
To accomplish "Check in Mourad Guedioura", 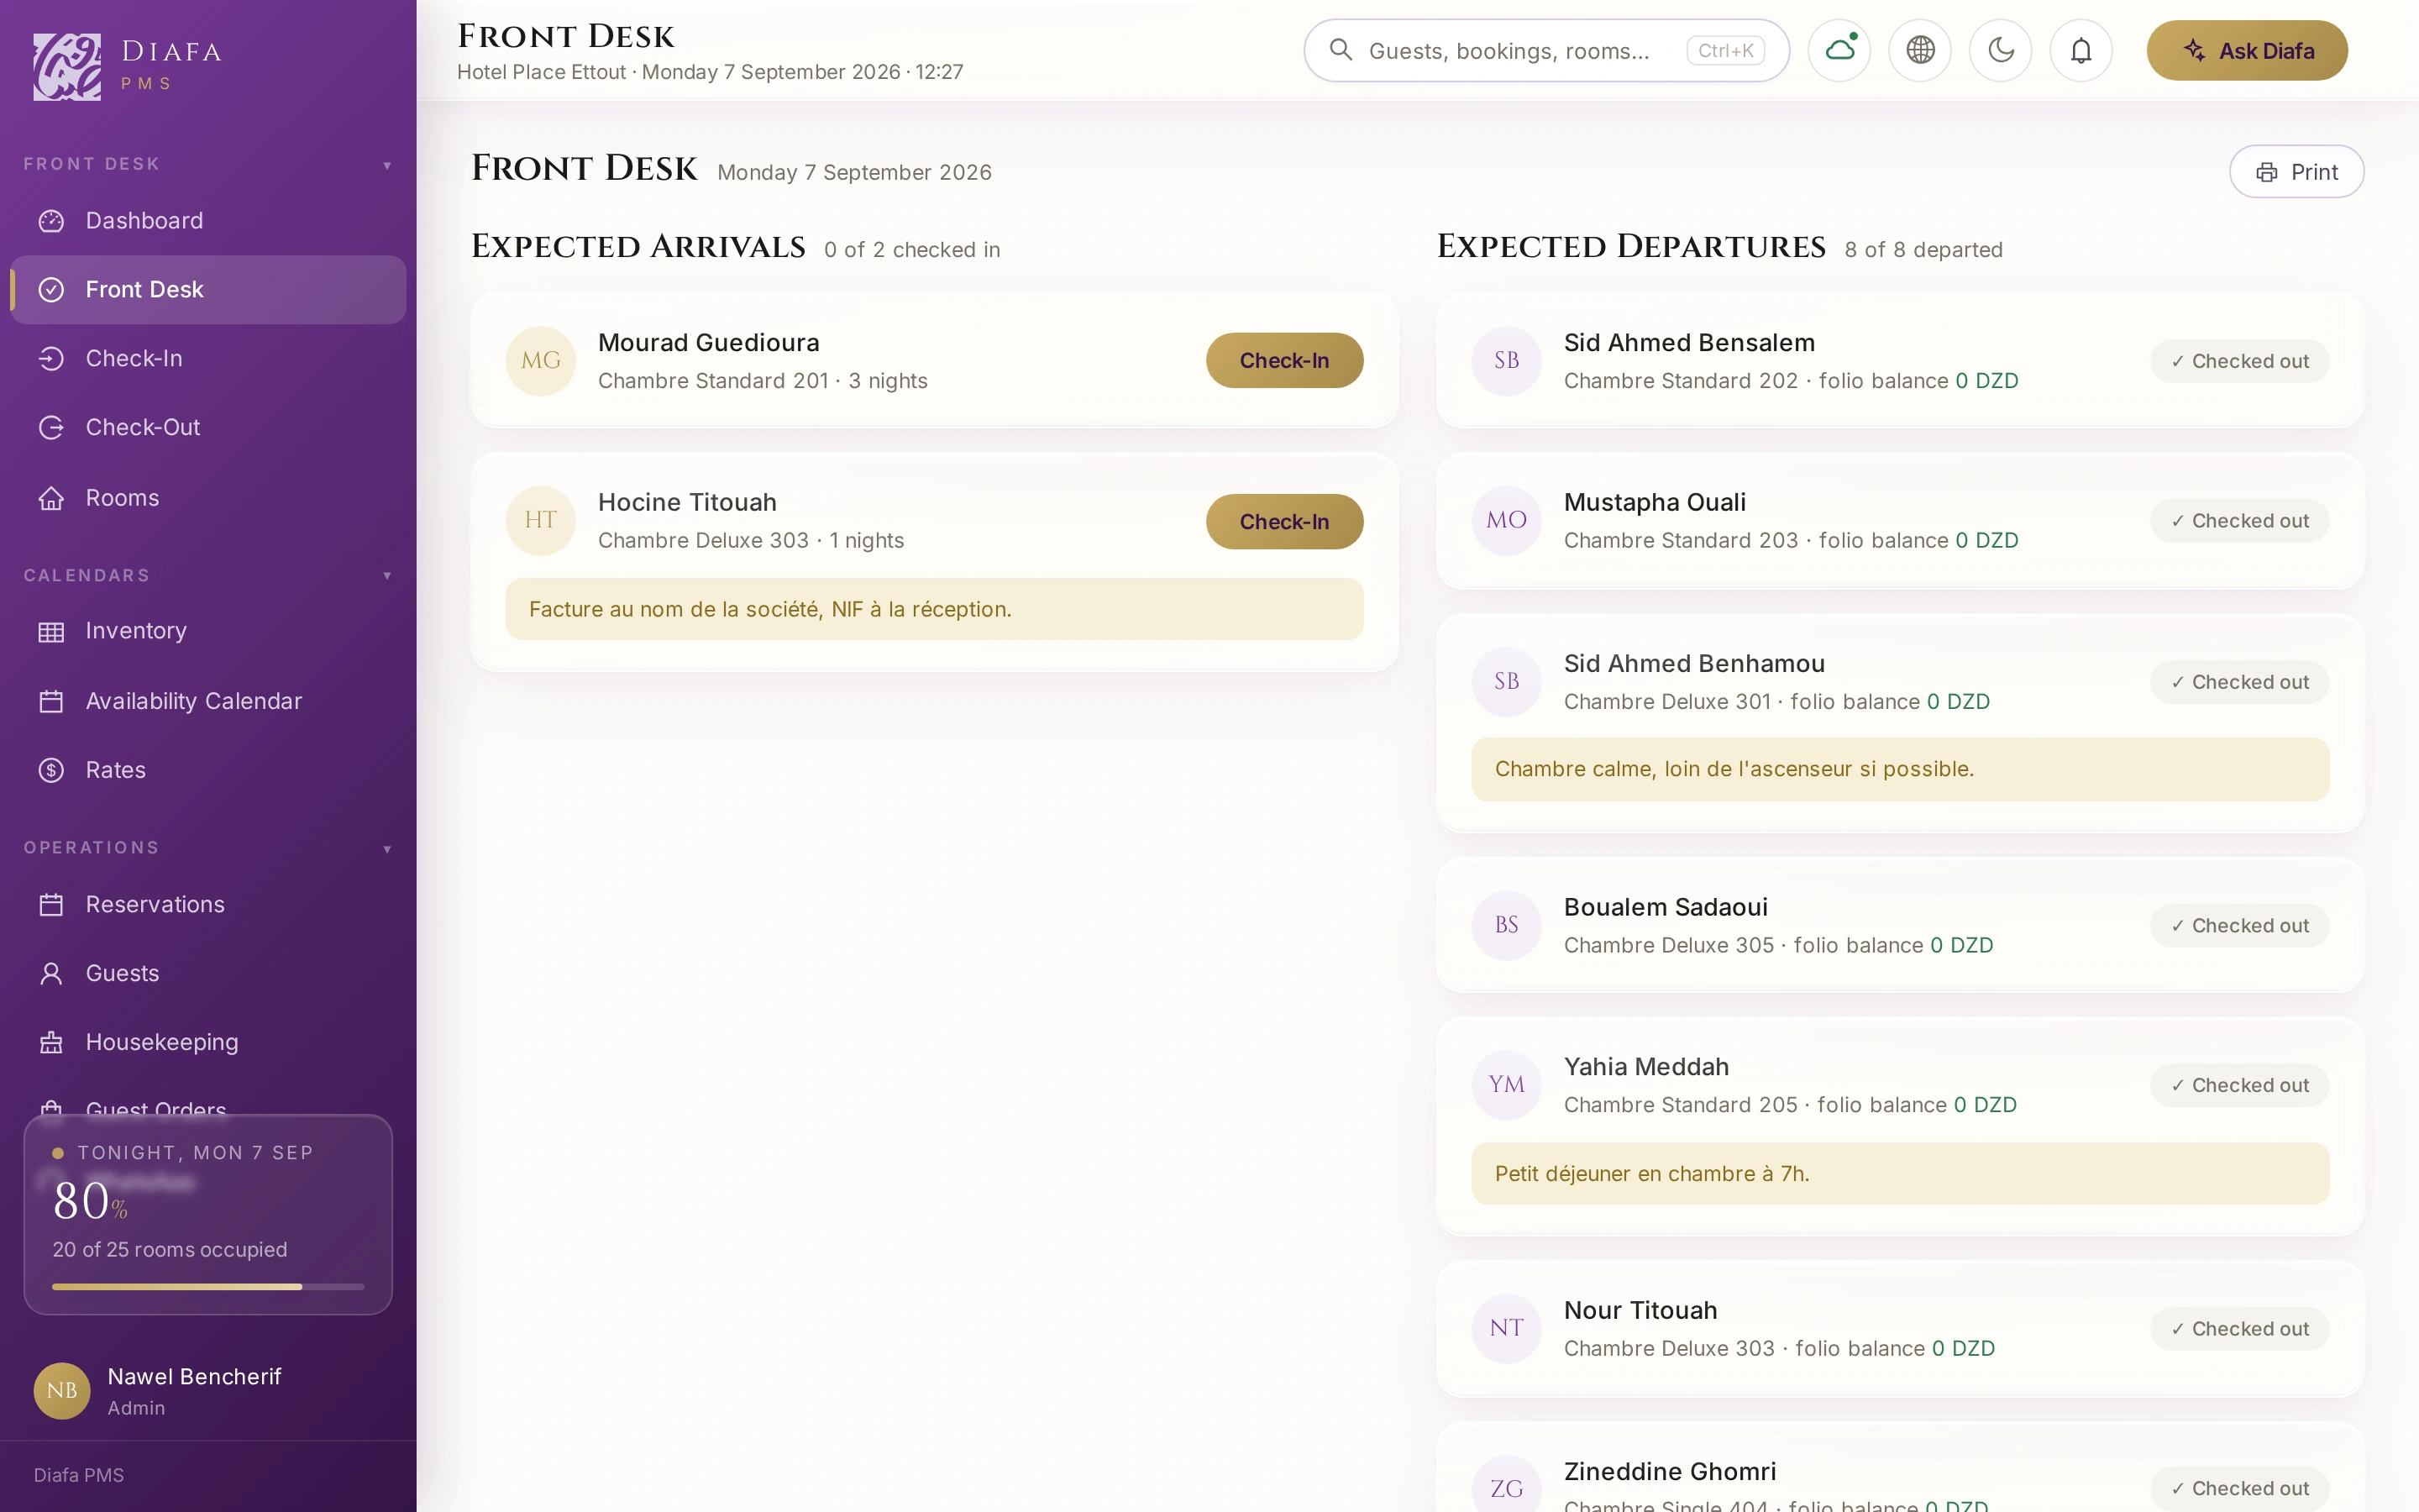I will tap(1284, 361).
